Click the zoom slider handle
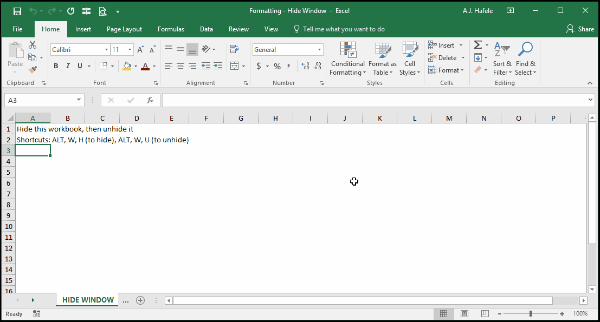 click(531, 313)
